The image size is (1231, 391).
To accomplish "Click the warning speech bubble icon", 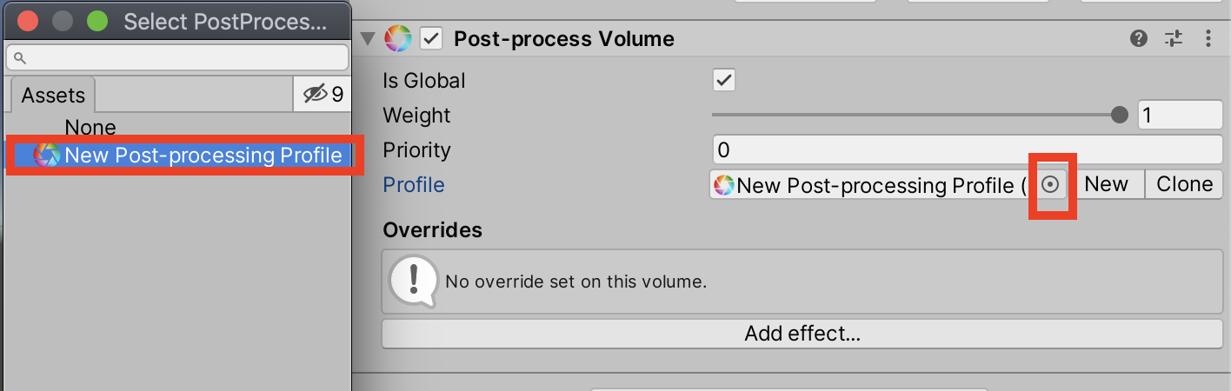I will pyautogui.click(x=413, y=279).
